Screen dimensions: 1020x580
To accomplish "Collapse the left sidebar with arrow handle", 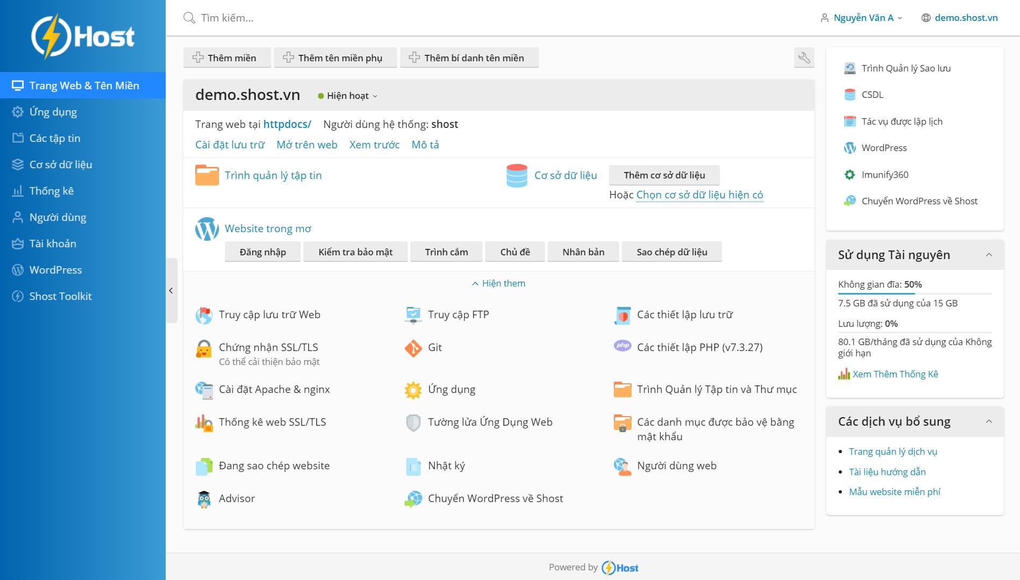I will click(x=171, y=290).
